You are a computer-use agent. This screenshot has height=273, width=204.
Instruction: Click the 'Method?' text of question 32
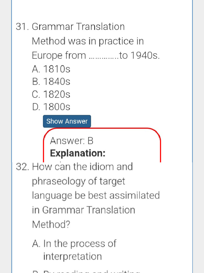point(51,224)
